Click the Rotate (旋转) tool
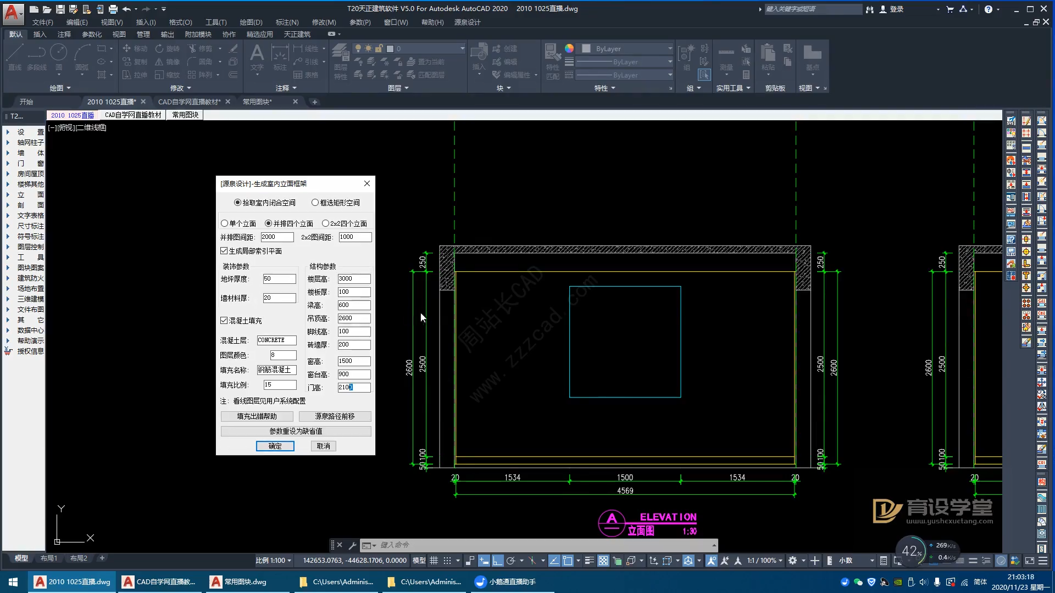Screen dimensions: 1055x593 (167, 48)
